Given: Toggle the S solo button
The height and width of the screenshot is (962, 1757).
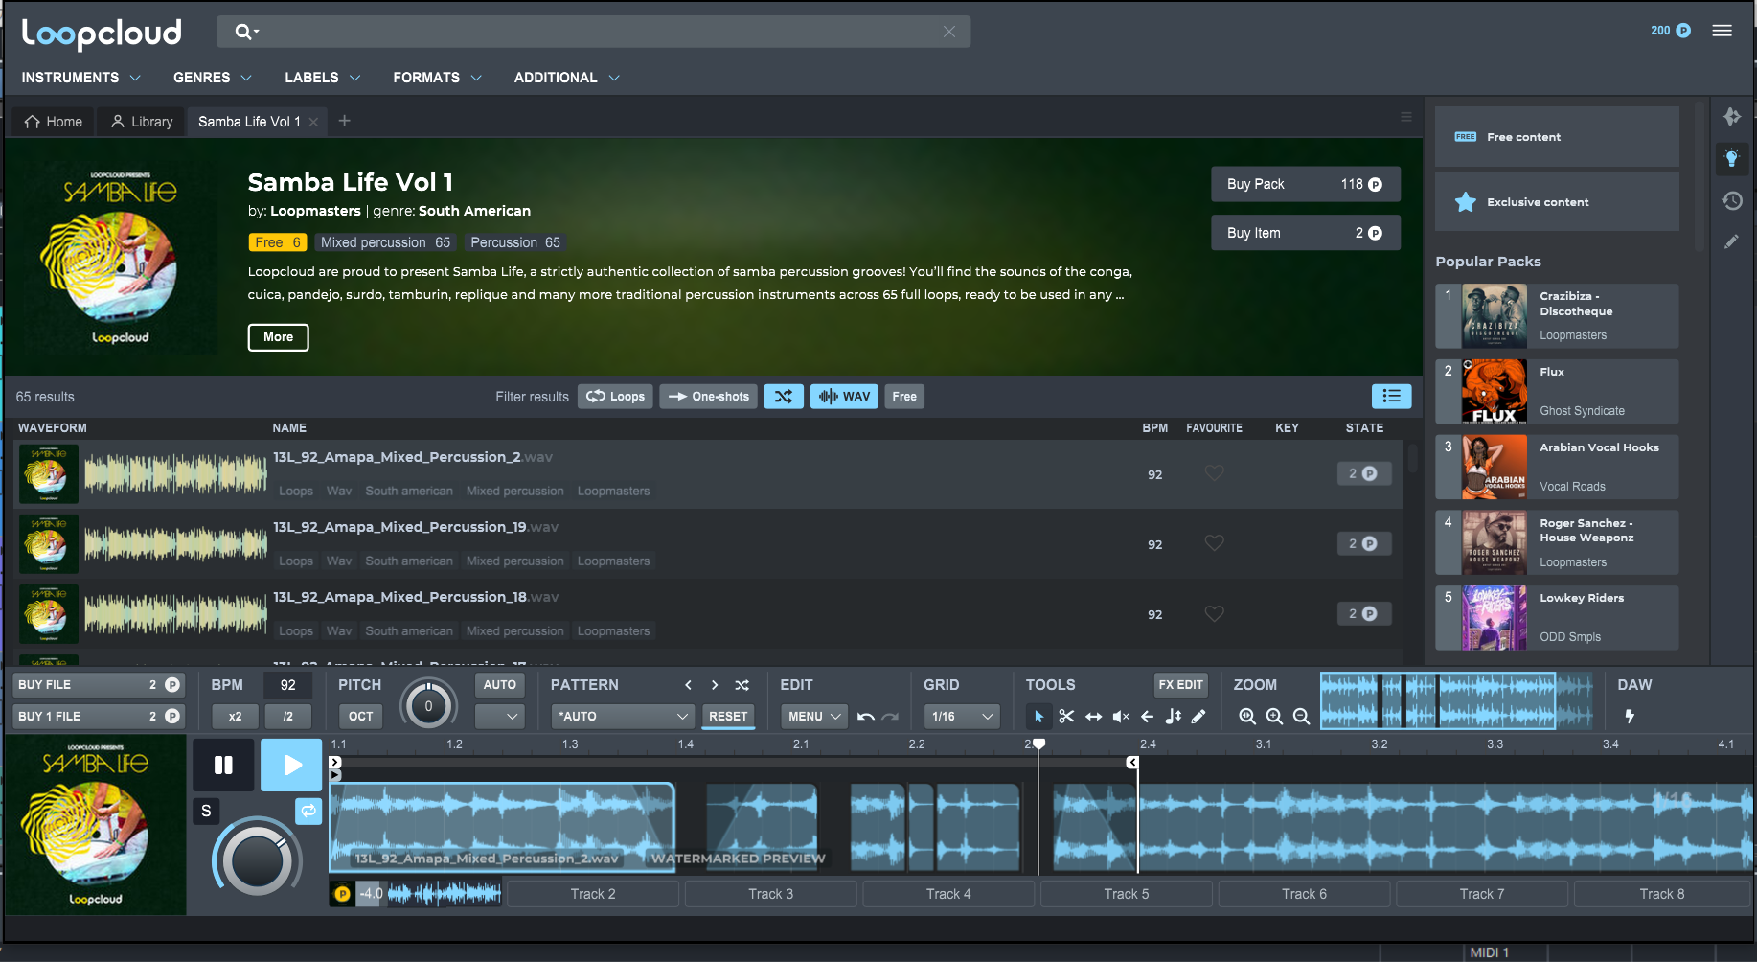Looking at the screenshot, I should pyautogui.click(x=206, y=811).
